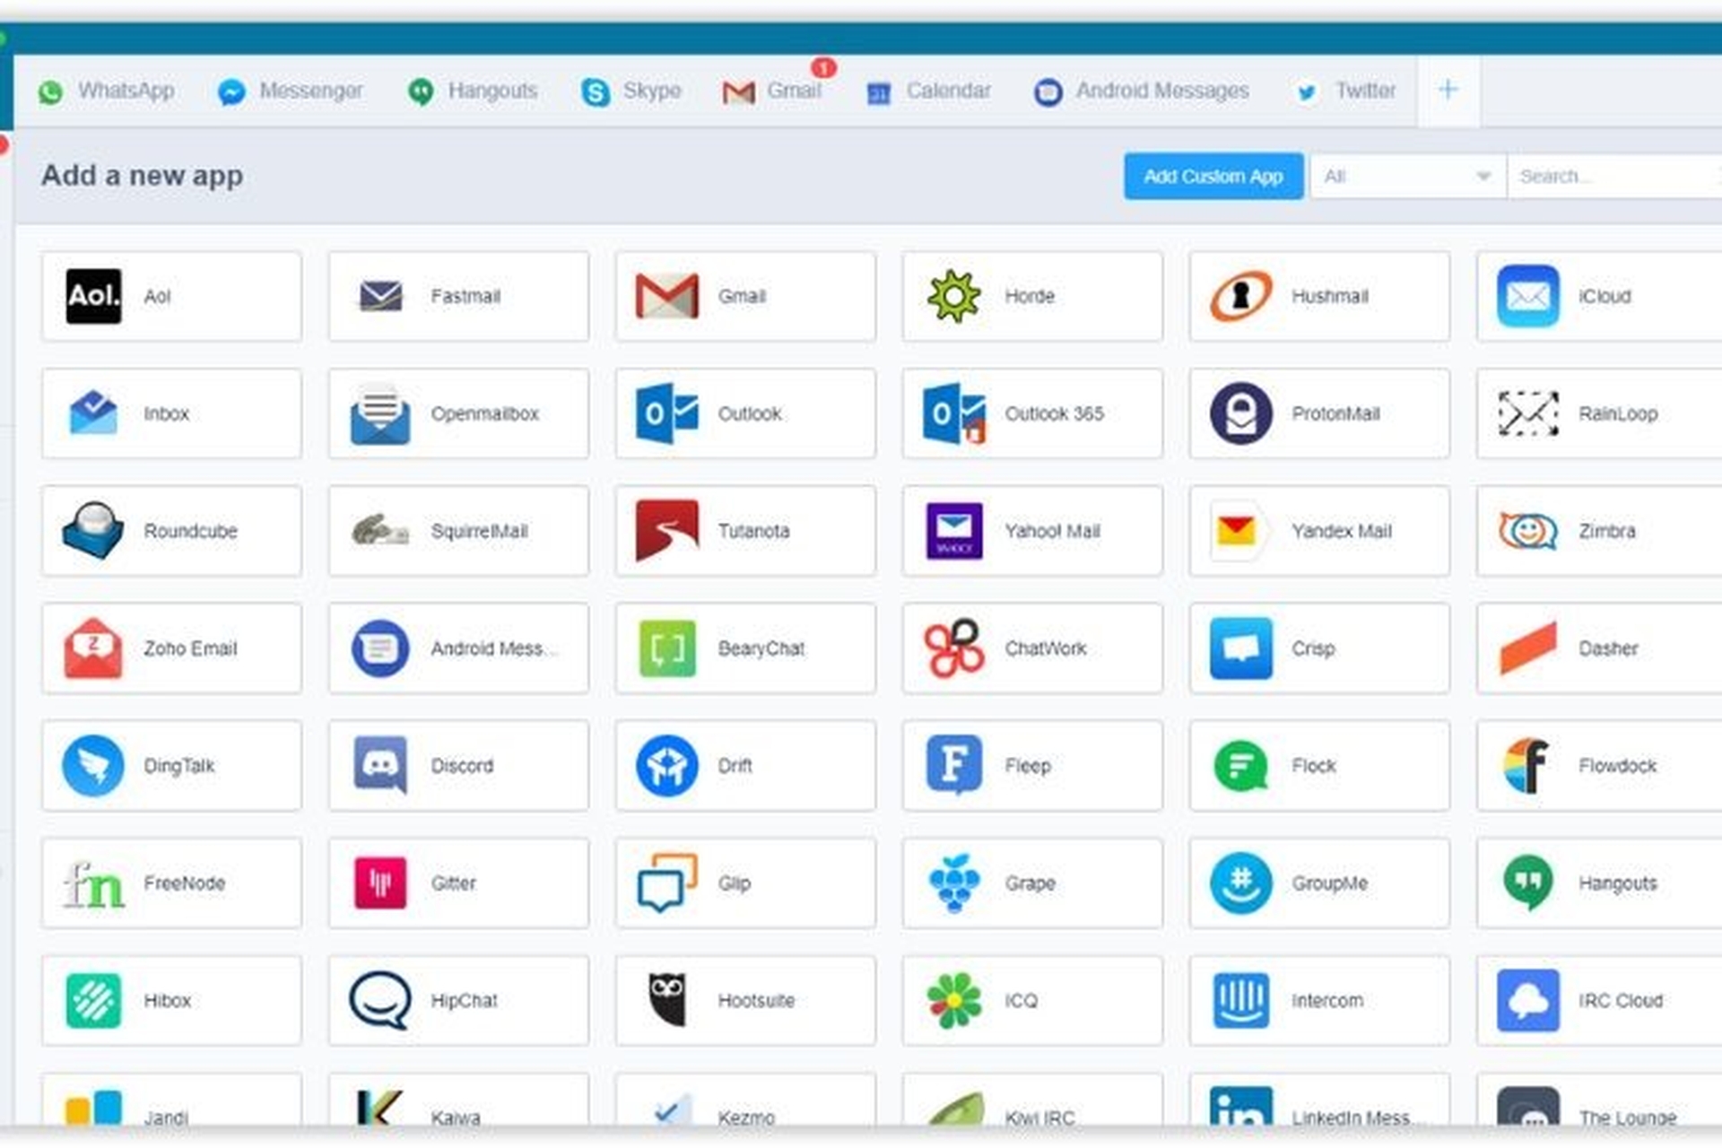The width and height of the screenshot is (1722, 1148).
Task: Select the Hushmail keyhole icon
Action: coord(1241,296)
